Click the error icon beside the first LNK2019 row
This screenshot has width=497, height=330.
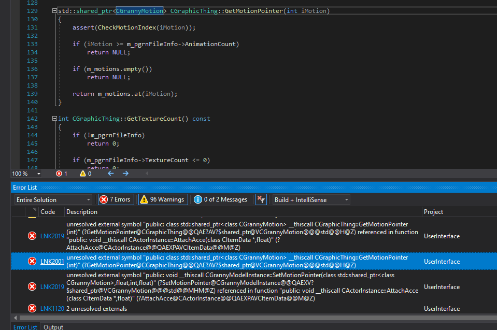point(32,236)
